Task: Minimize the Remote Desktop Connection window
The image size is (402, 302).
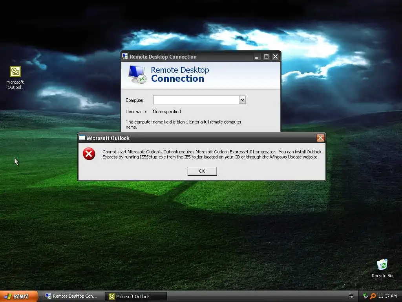Action: click(256, 57)
